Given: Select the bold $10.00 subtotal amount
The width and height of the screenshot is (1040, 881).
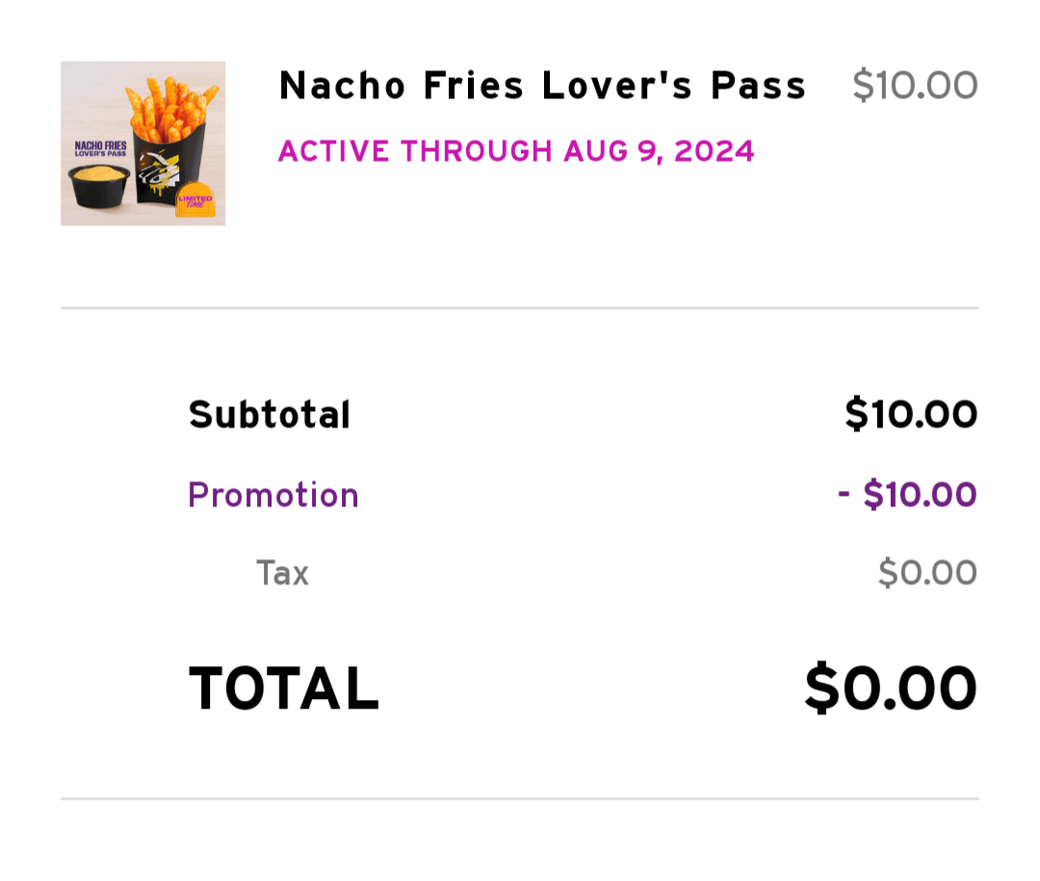Looking at the screenshot, I should [911, 415].
